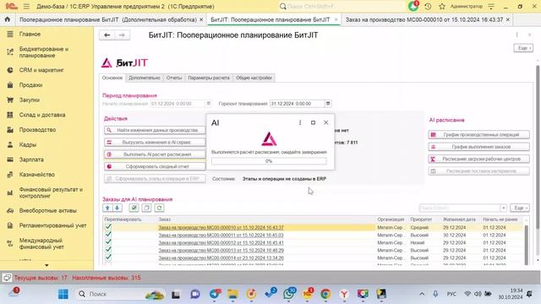Screen dimensions: 541x304
Task: Click the global search field in title bar
Action: coord(342,6)
